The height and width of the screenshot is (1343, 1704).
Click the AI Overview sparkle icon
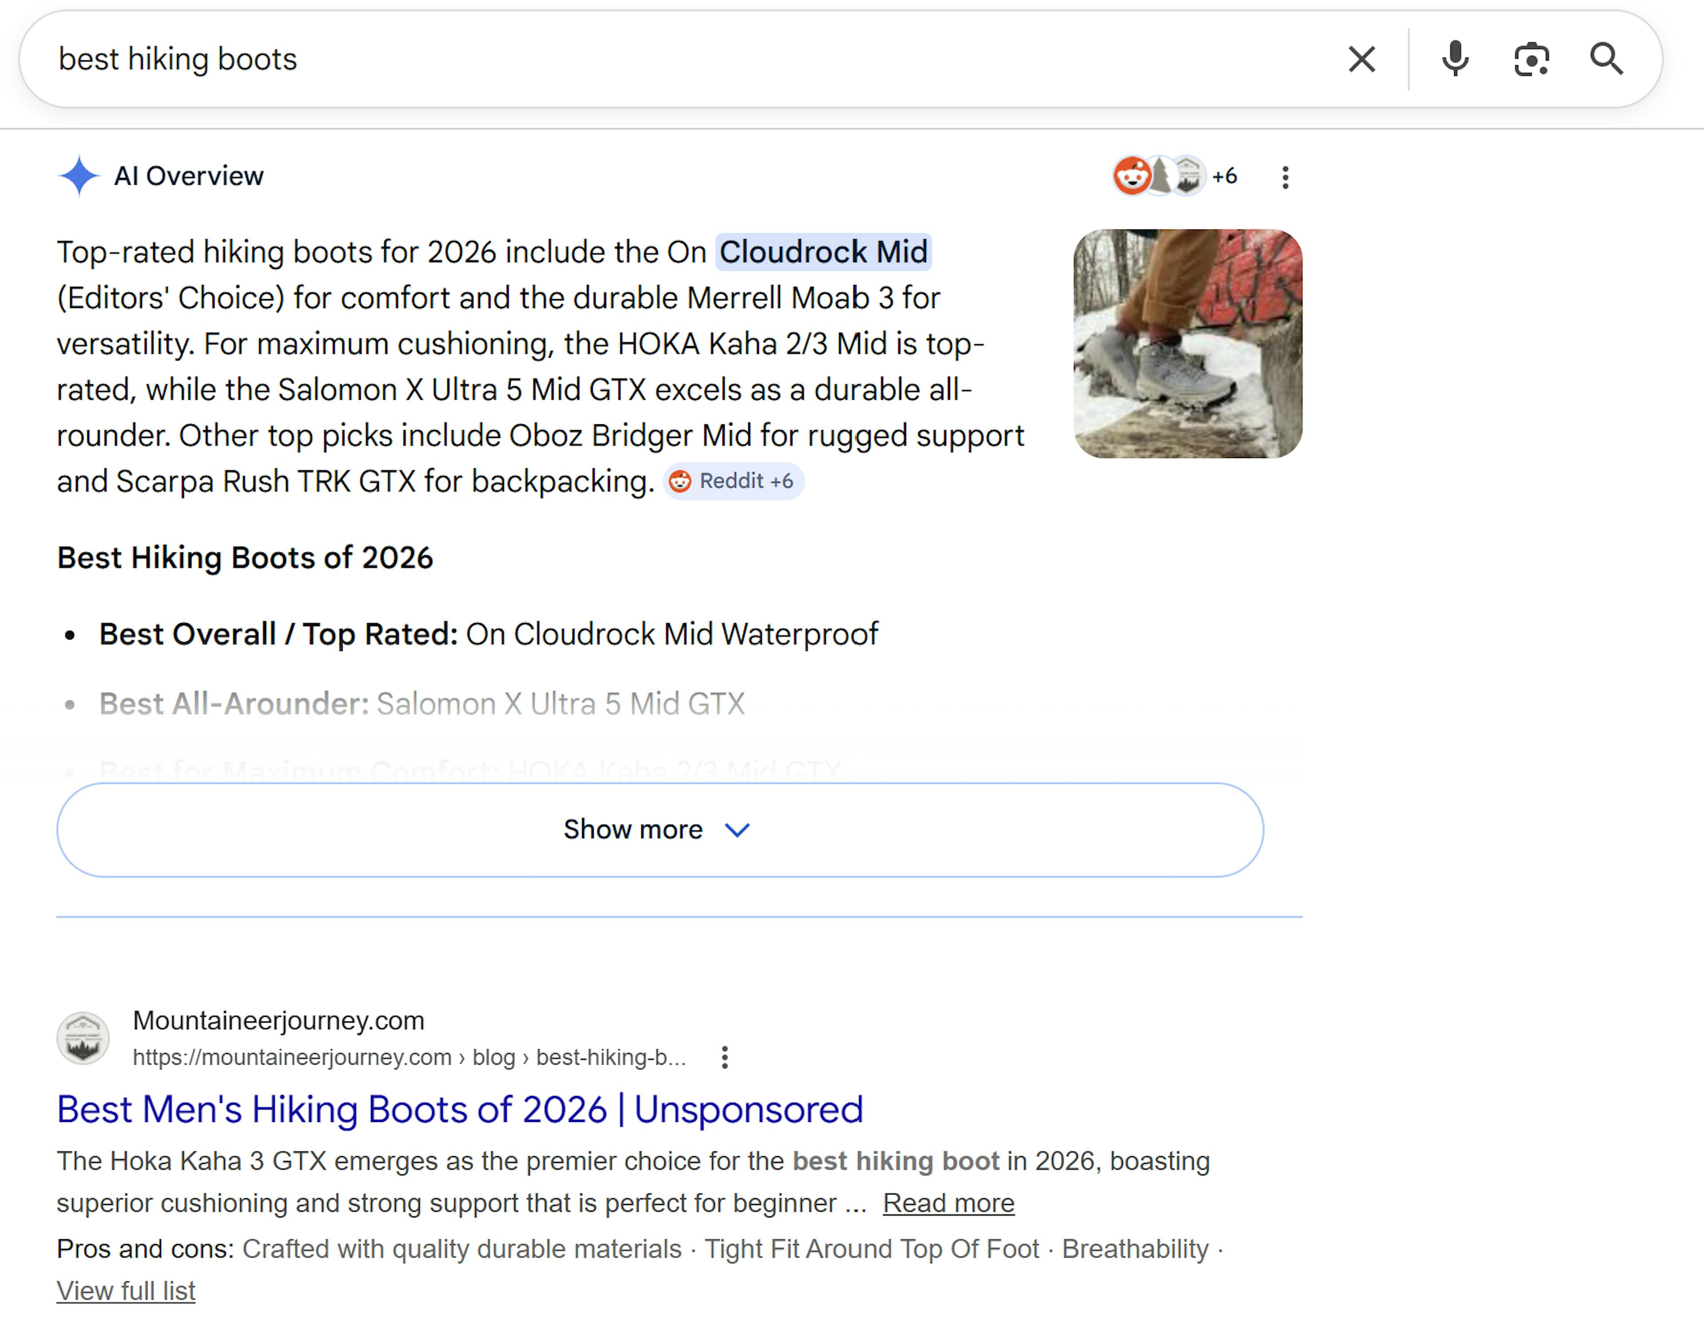(x=79, y=176)
